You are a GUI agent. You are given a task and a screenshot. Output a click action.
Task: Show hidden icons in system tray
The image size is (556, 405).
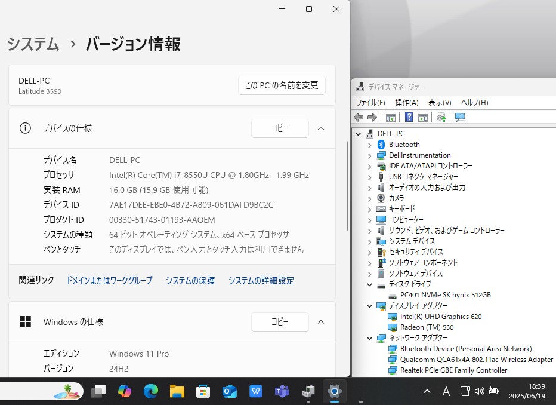pos(427,391)
